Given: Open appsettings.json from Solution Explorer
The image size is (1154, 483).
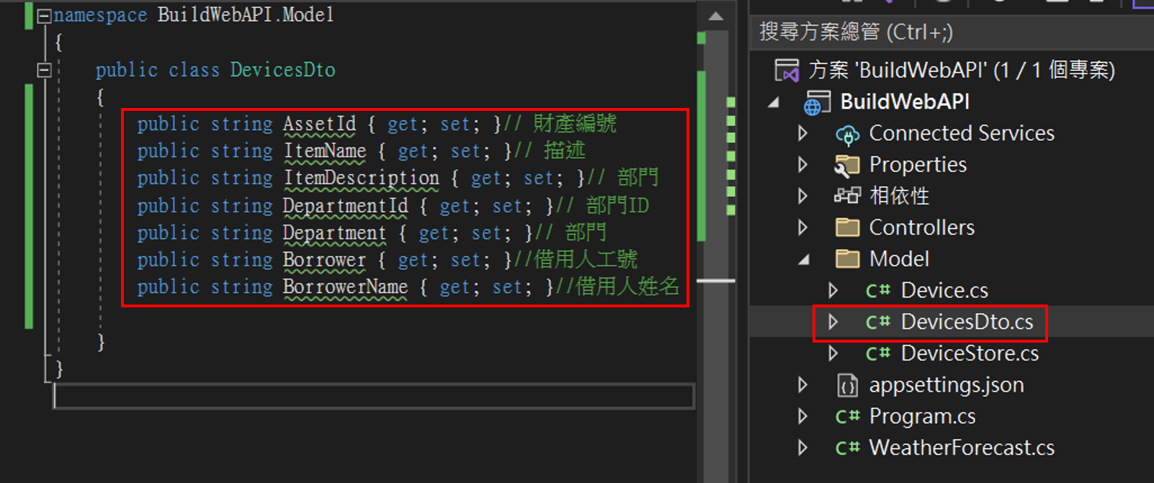Looking at the screenshot, I should (947, 385).
